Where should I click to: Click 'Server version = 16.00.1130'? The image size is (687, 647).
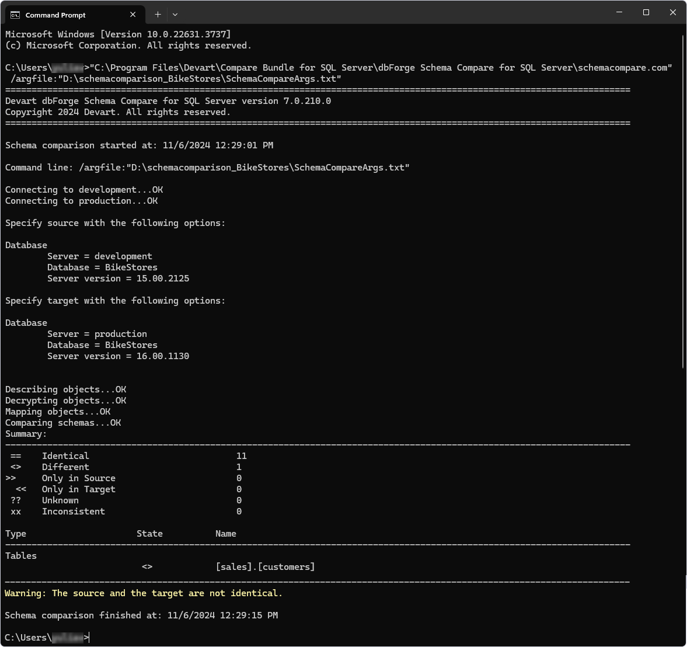coord(118,356)
